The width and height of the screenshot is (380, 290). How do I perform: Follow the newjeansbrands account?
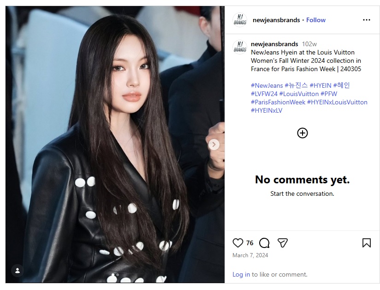(316, 20)
